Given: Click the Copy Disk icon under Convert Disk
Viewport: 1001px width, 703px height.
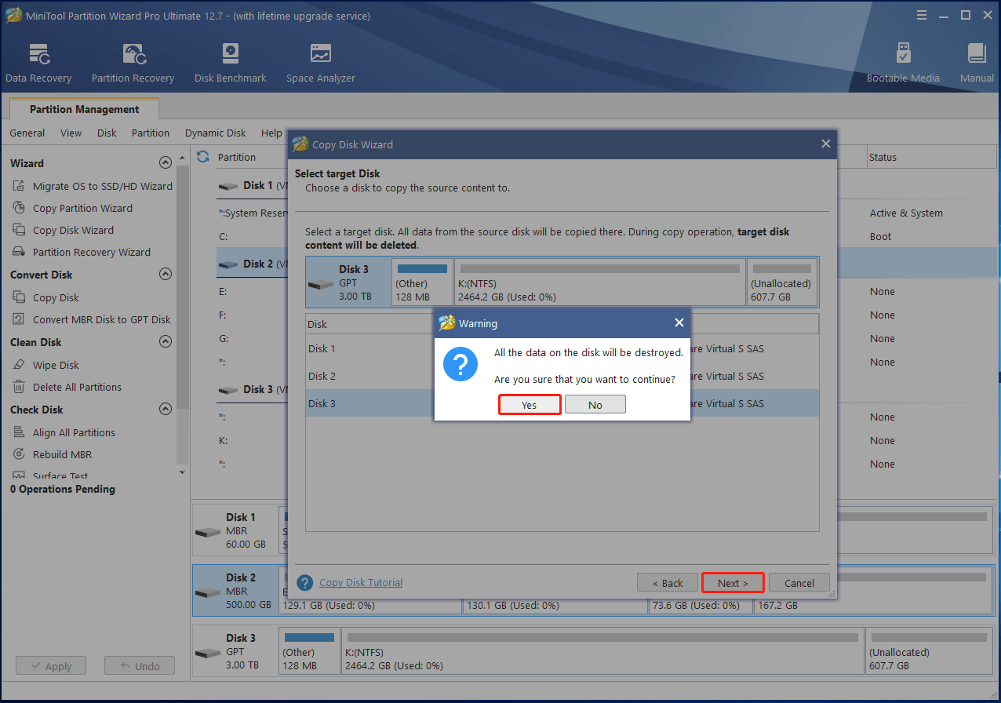Looking at the screenshot, I should 19,297.
